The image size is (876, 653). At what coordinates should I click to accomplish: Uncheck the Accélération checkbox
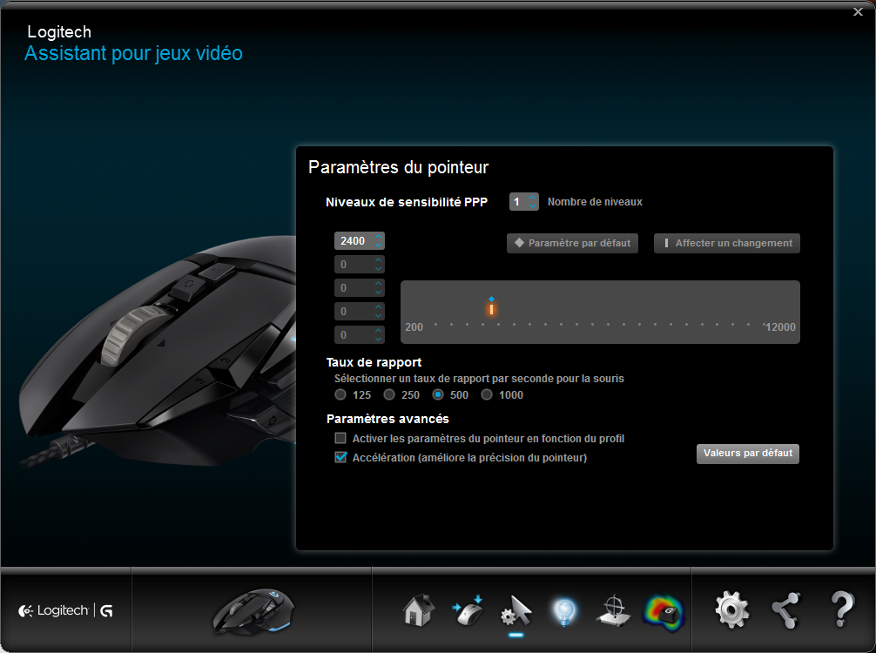[x=340, y=457]
